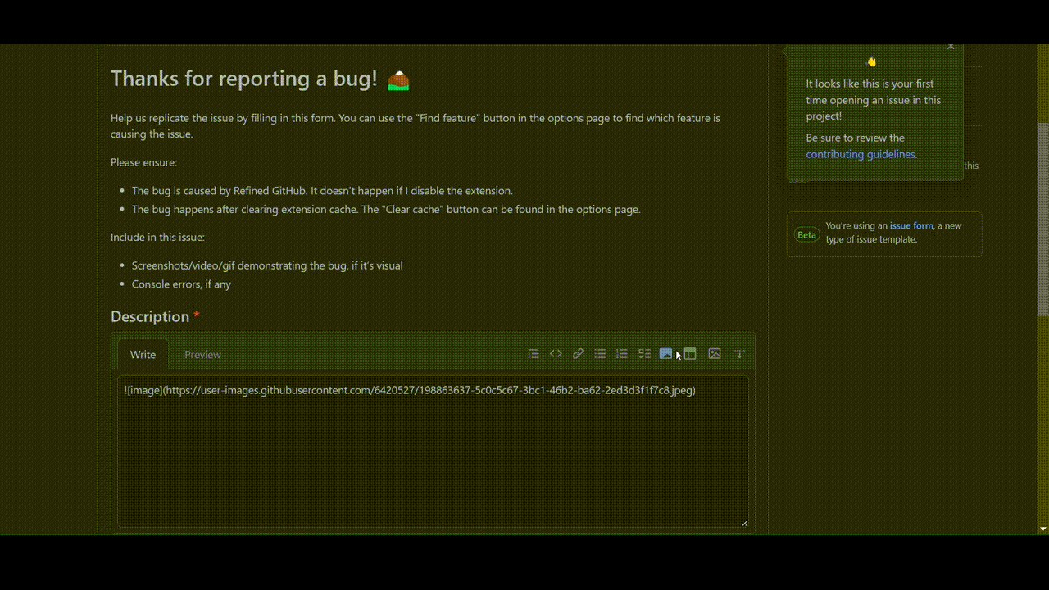Click the textarea resize grip at its corner

click(746, 522)
